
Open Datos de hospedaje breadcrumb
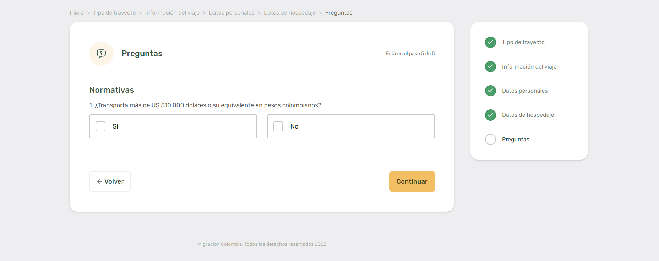pos(290,13)
